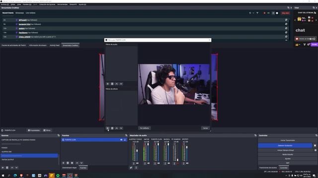
Task: Switch to Transiciones de escena tab
Action: [x=268, y=168]
